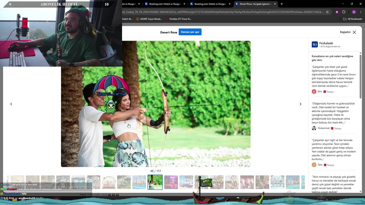Open the Chrome three-dot menu
Viewport: 365px width, 205px height.
tap(361, 12)
